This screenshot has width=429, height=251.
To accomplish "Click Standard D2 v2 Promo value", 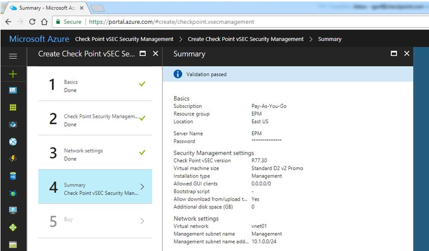I will (277, 168).
